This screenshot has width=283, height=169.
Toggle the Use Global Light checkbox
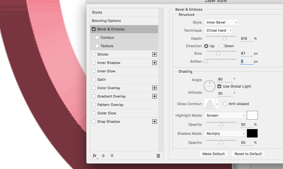pos(219,86)
